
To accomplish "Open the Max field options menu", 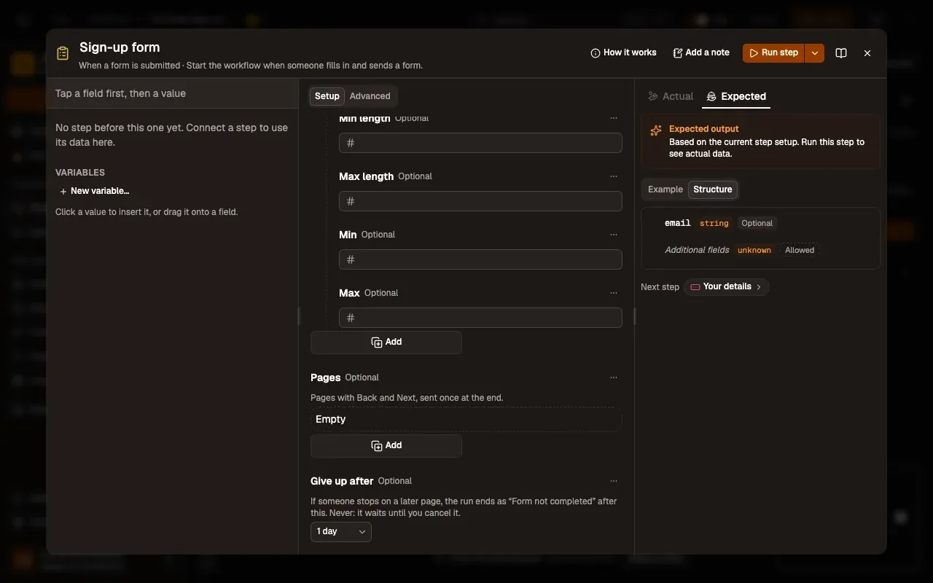I will click(614, 293).
